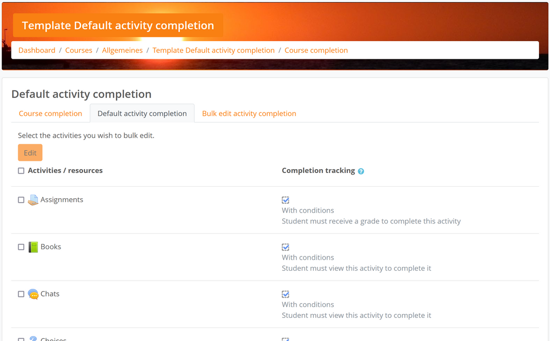Viewport: 550px width, 341px height.
Task: Toggle the completion checkbox for Chats
Action: tap(285, 294)
